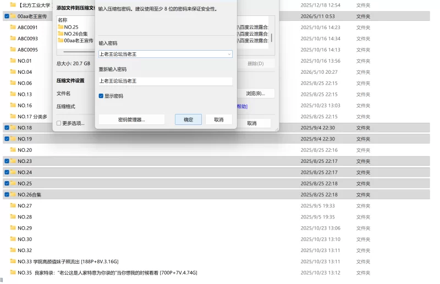Select the NO.27 folder icon
Screen dimensions: 440x284
click(13, 206)
